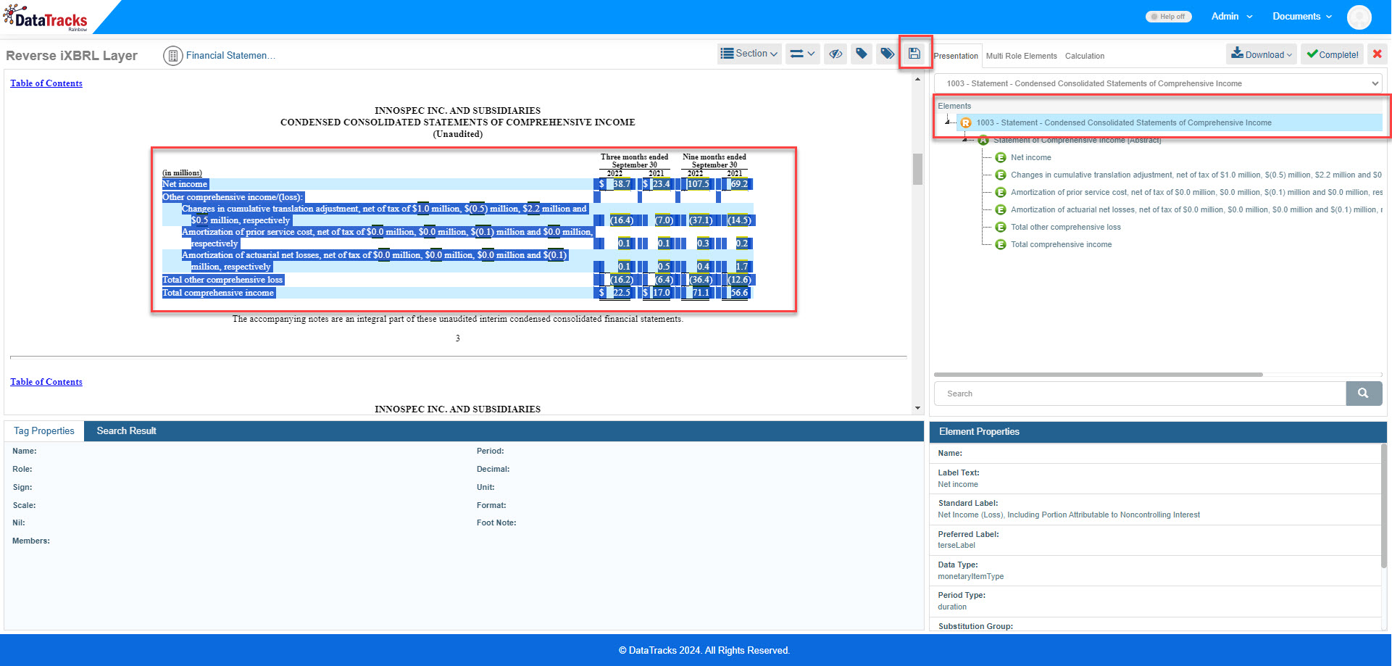Click the Complete! button
This screenshot has width=1392, height=666.
(1332, 54)
